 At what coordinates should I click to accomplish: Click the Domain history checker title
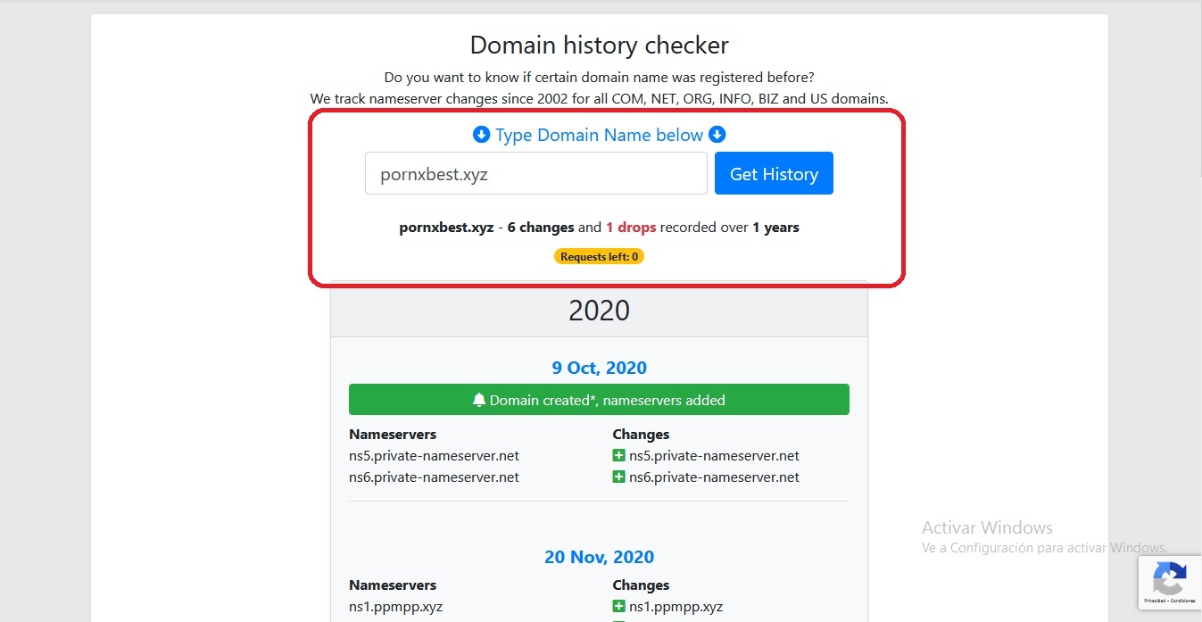point(599,45)
